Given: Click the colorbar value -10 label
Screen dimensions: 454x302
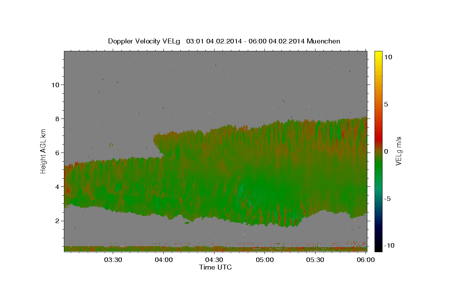Looking at the screenshot, I should point(389,245).
